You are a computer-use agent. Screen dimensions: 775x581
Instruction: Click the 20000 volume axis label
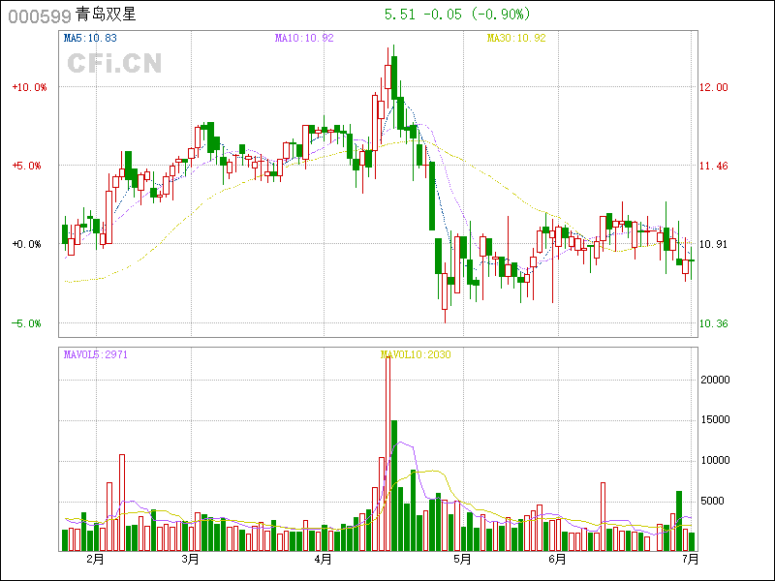click(x=715, y=380)
